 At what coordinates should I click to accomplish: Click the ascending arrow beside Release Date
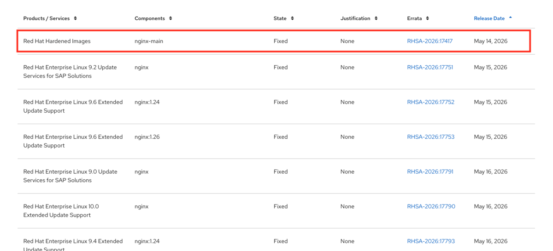pos(511,18)
